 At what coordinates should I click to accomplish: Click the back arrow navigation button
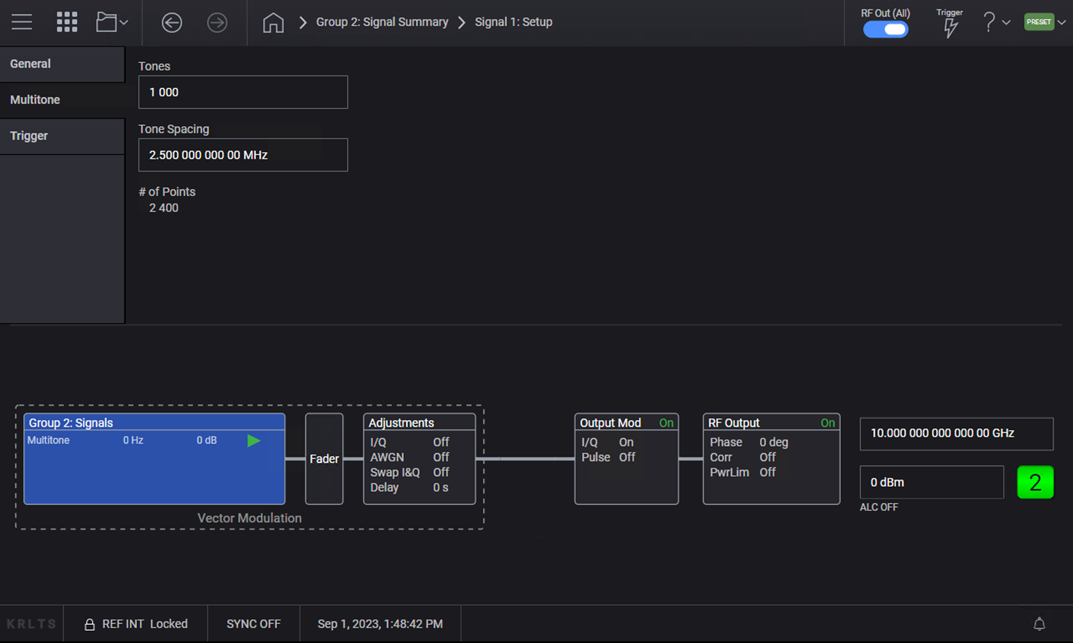(x=172, y=23)
